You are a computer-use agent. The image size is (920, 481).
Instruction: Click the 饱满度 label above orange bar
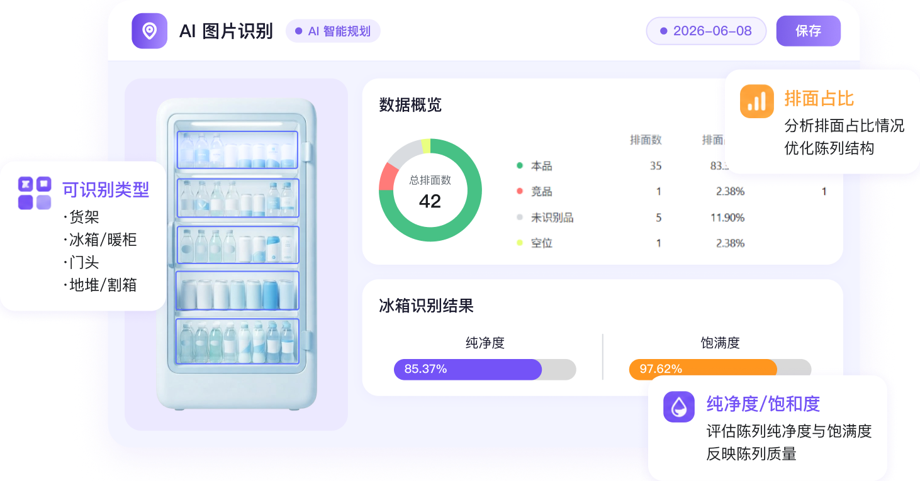(720, 343)
